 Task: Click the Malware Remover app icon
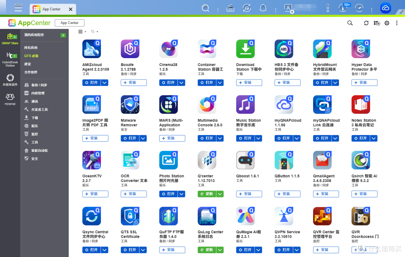pyautogui.click(x=130, y=105)
